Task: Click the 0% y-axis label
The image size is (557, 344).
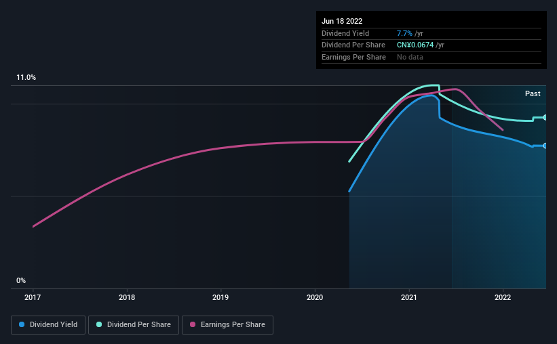Action: [x=21, y=280]
